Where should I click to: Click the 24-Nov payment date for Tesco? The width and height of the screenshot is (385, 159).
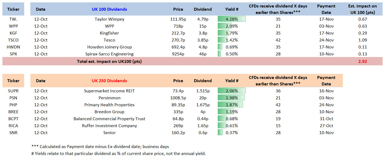point(326,40)
